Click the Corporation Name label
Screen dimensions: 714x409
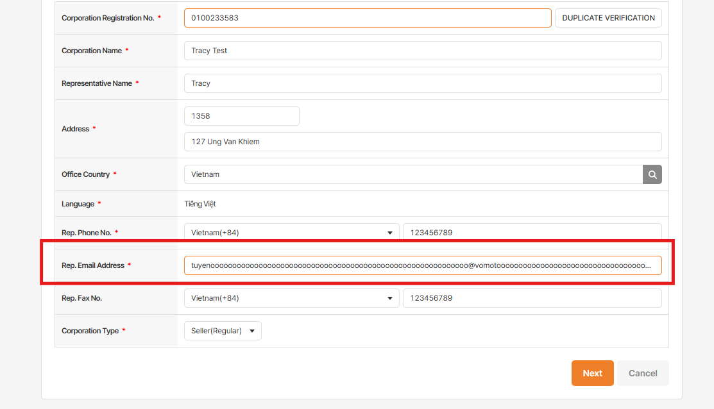(92, 51)
